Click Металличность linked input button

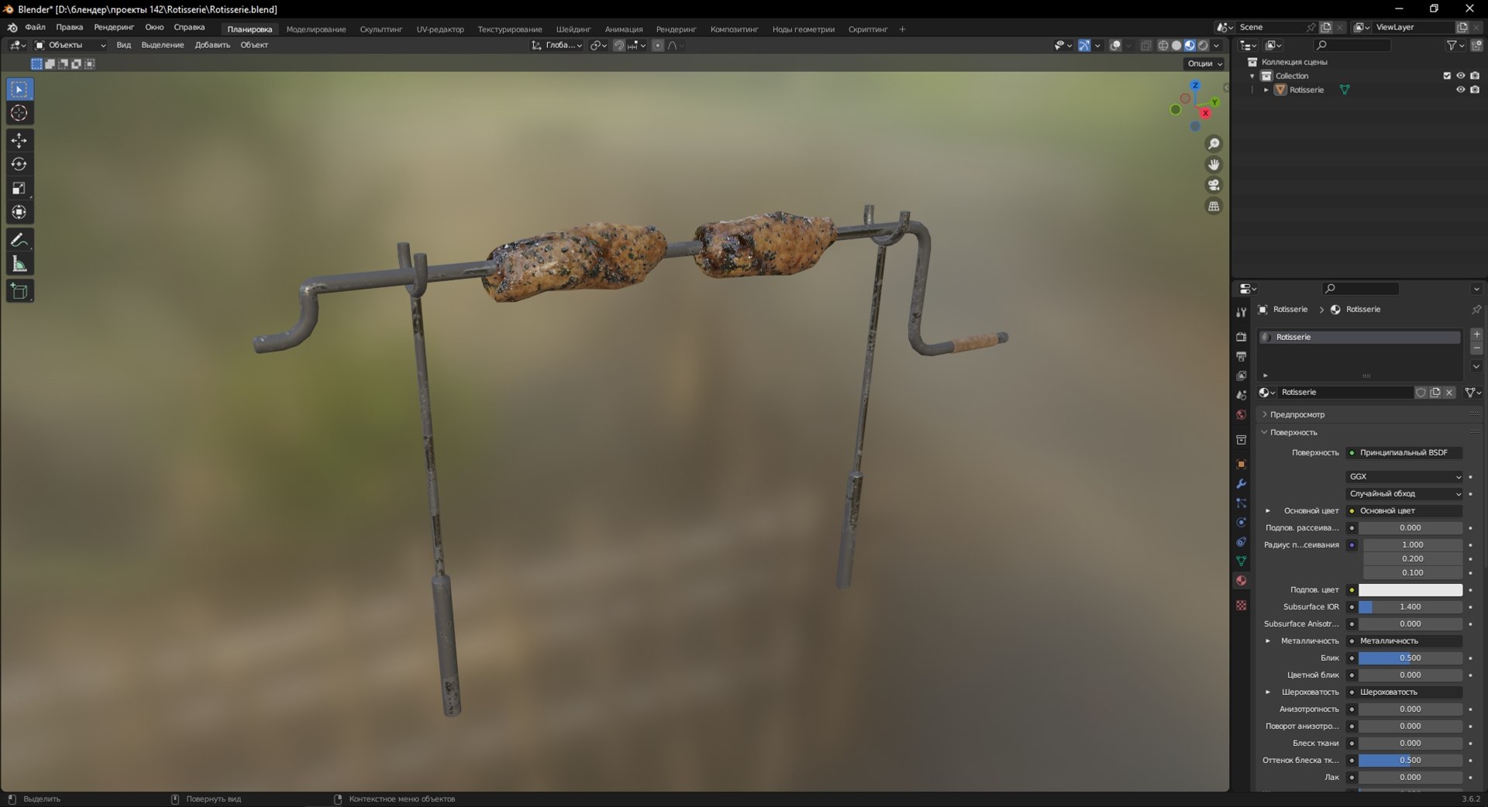pos(1404,640)
